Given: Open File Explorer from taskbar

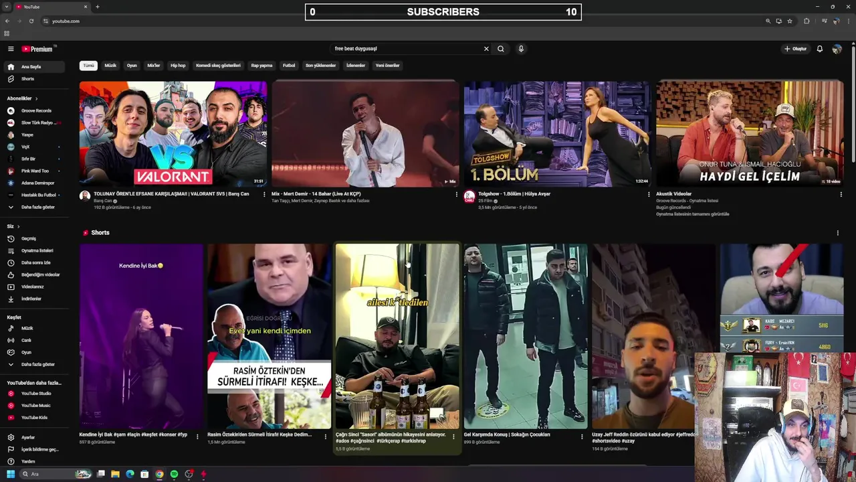Looking at the screenshot, I should (x=115, y=474).
